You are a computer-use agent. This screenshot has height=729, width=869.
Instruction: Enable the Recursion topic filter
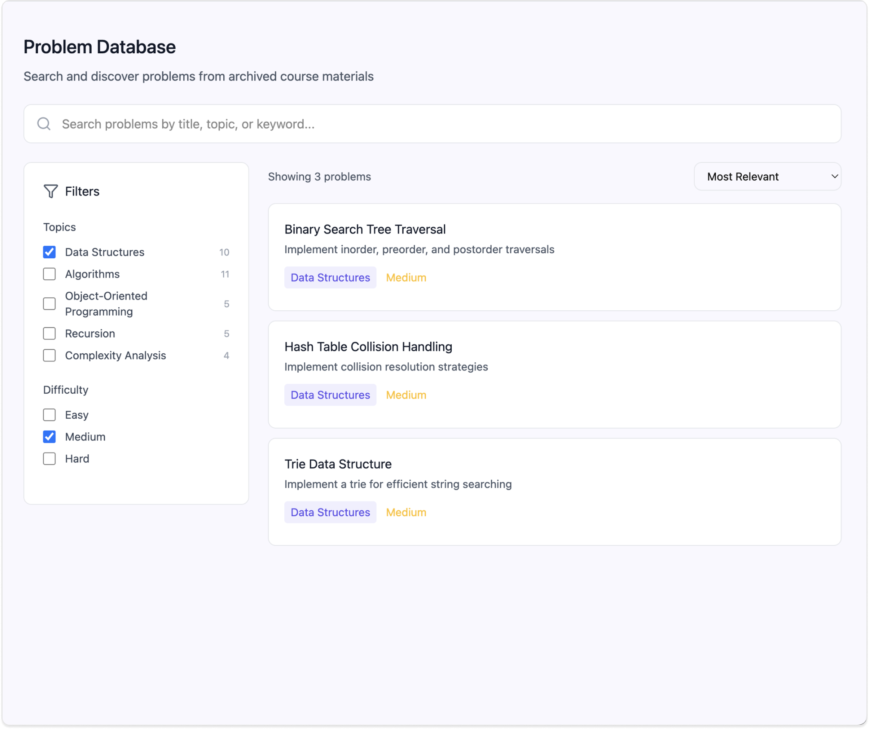pyautogui.click(x=49, y=333)
